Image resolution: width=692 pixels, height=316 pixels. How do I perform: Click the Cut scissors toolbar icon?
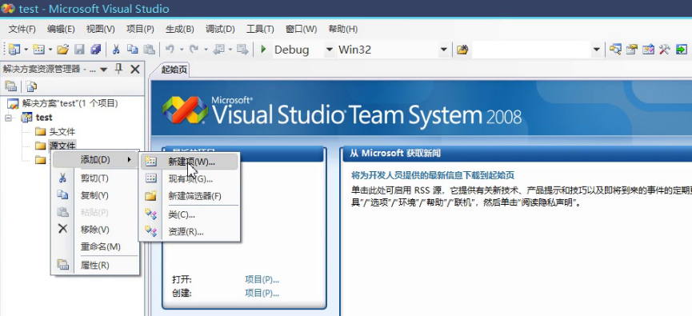click(x=116, y=50)
